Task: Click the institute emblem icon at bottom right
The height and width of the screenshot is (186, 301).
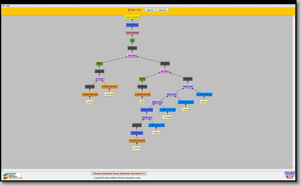Action: click(x=289, y=175)
